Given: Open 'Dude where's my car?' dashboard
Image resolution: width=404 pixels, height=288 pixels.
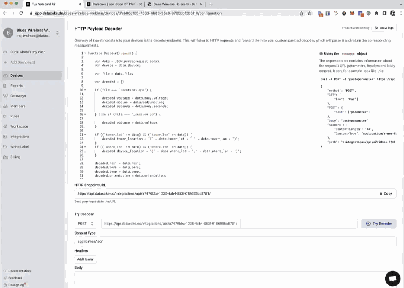Looking at the screenshot, I should [x=27, y=52].
